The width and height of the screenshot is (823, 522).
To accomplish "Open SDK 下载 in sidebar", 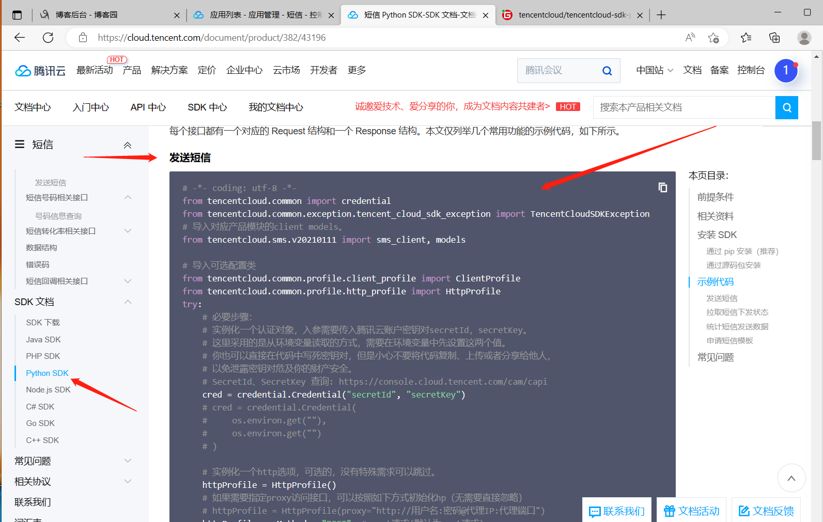I will point(43,323).
